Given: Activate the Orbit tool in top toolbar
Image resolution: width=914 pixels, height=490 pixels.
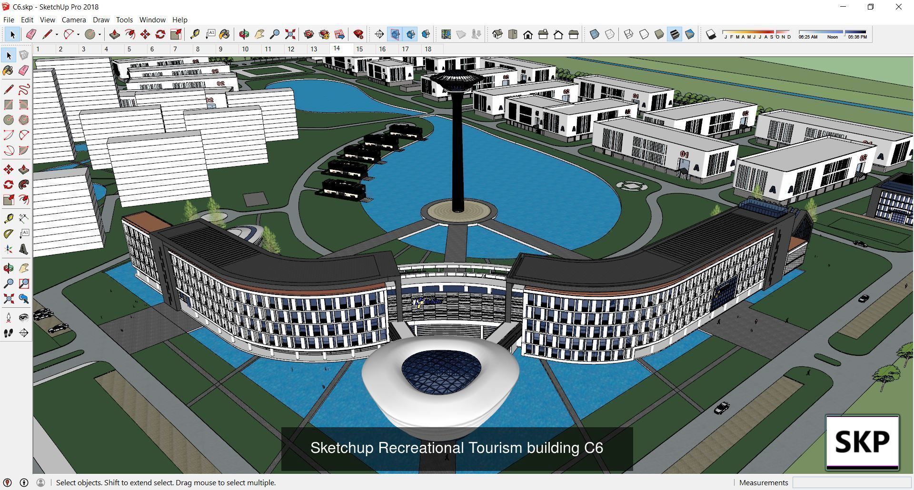Looking at the screenshot, I should tap(244, 34).
